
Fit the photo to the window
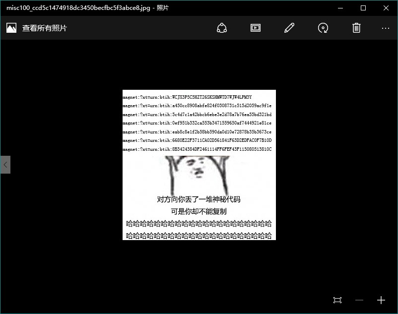click(337, 300)
